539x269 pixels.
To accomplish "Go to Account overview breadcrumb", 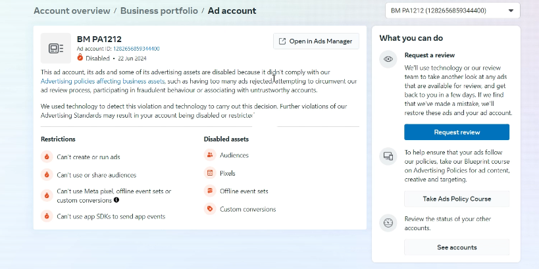I will [70, 11].
